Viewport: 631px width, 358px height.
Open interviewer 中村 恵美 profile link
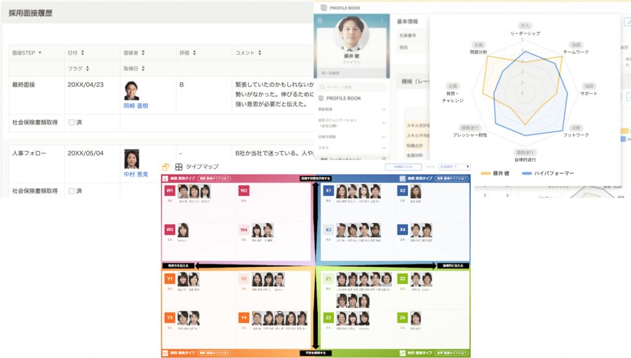click(x=136, y=175)
